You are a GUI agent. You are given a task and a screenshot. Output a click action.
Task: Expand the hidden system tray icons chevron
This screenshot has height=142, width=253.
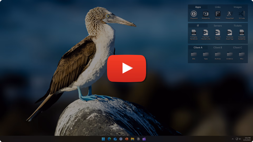coord(232,139)
